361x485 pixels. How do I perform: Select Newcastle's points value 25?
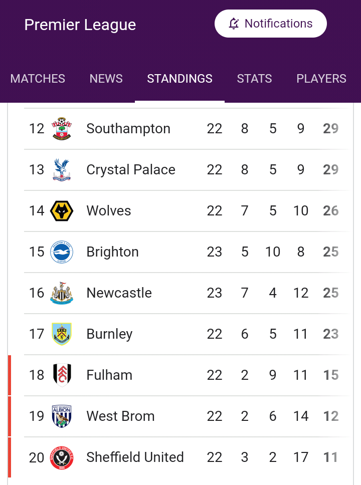tap(330, 293)
